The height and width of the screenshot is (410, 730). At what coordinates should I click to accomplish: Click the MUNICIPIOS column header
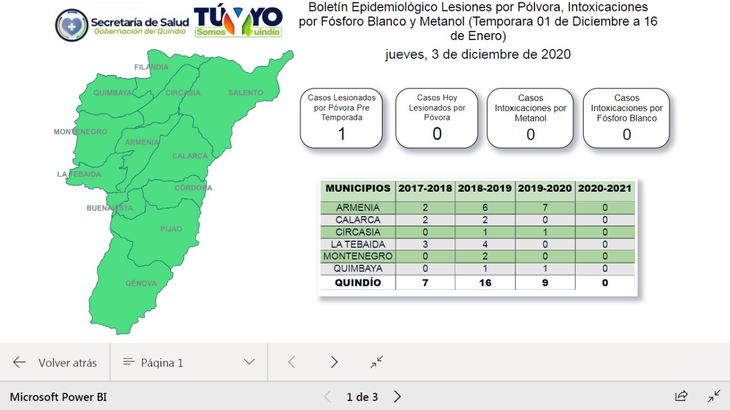tap(358, 188)
